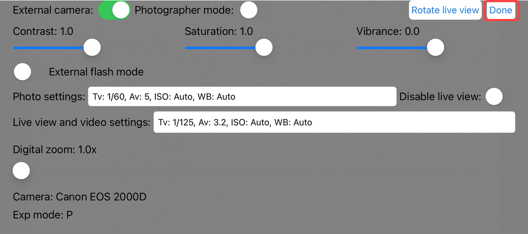The image size is (528, 234).
Task: Enable Photographer mode toggle
Action: tap(249, 10)
